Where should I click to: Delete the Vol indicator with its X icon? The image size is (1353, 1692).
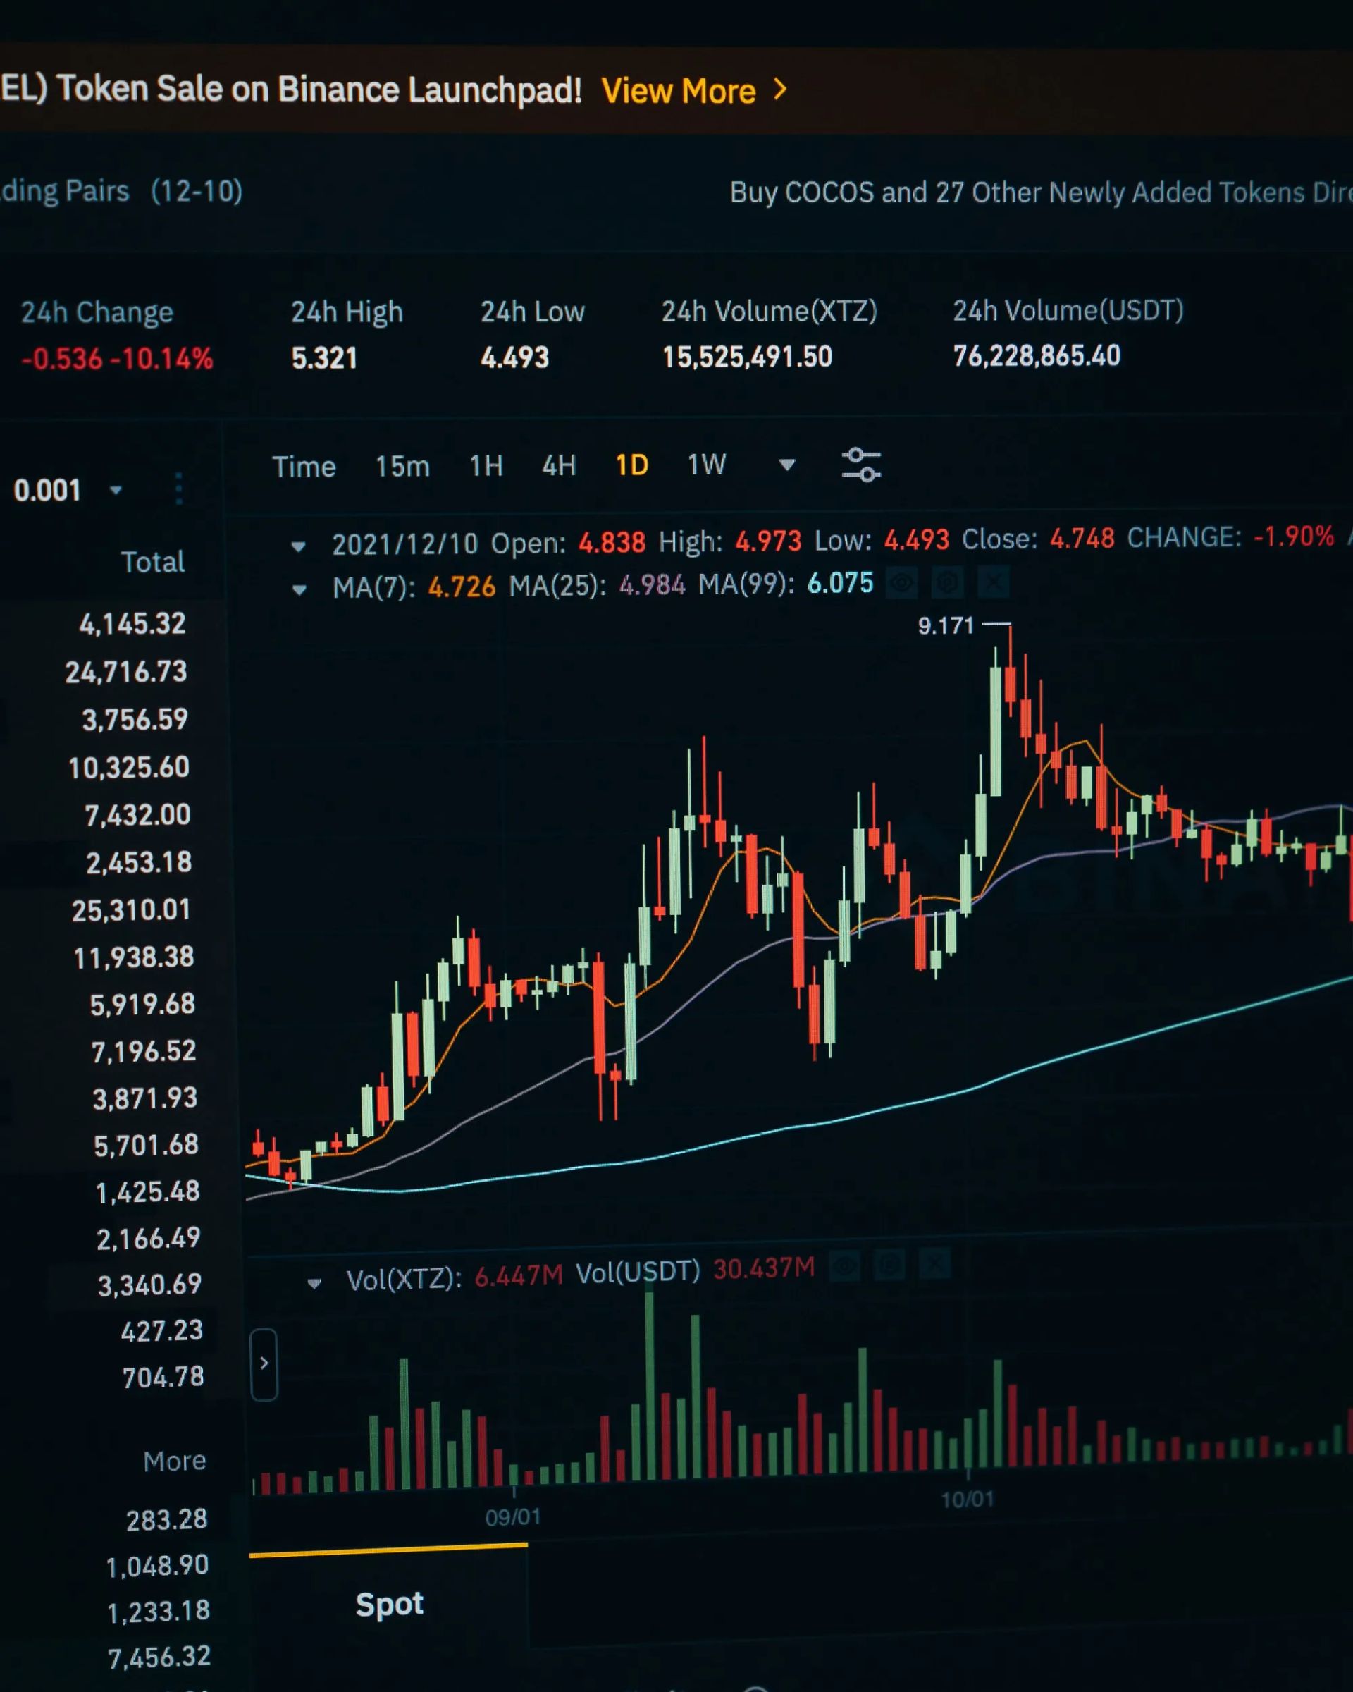(x=935, y=1263)
